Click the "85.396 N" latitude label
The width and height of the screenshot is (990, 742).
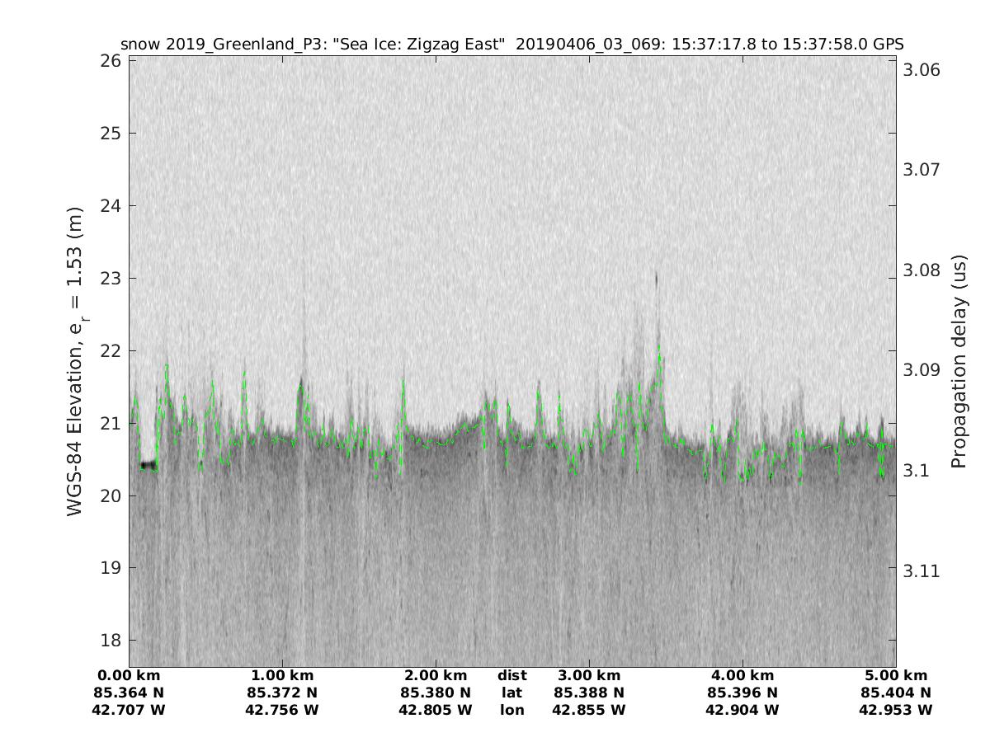[x=742, y=693]
